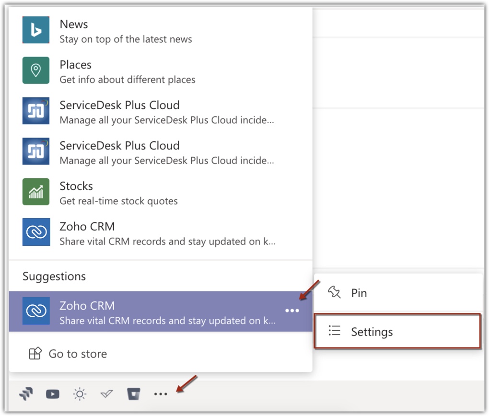Select the Stocks app title

tap(76, 186)
